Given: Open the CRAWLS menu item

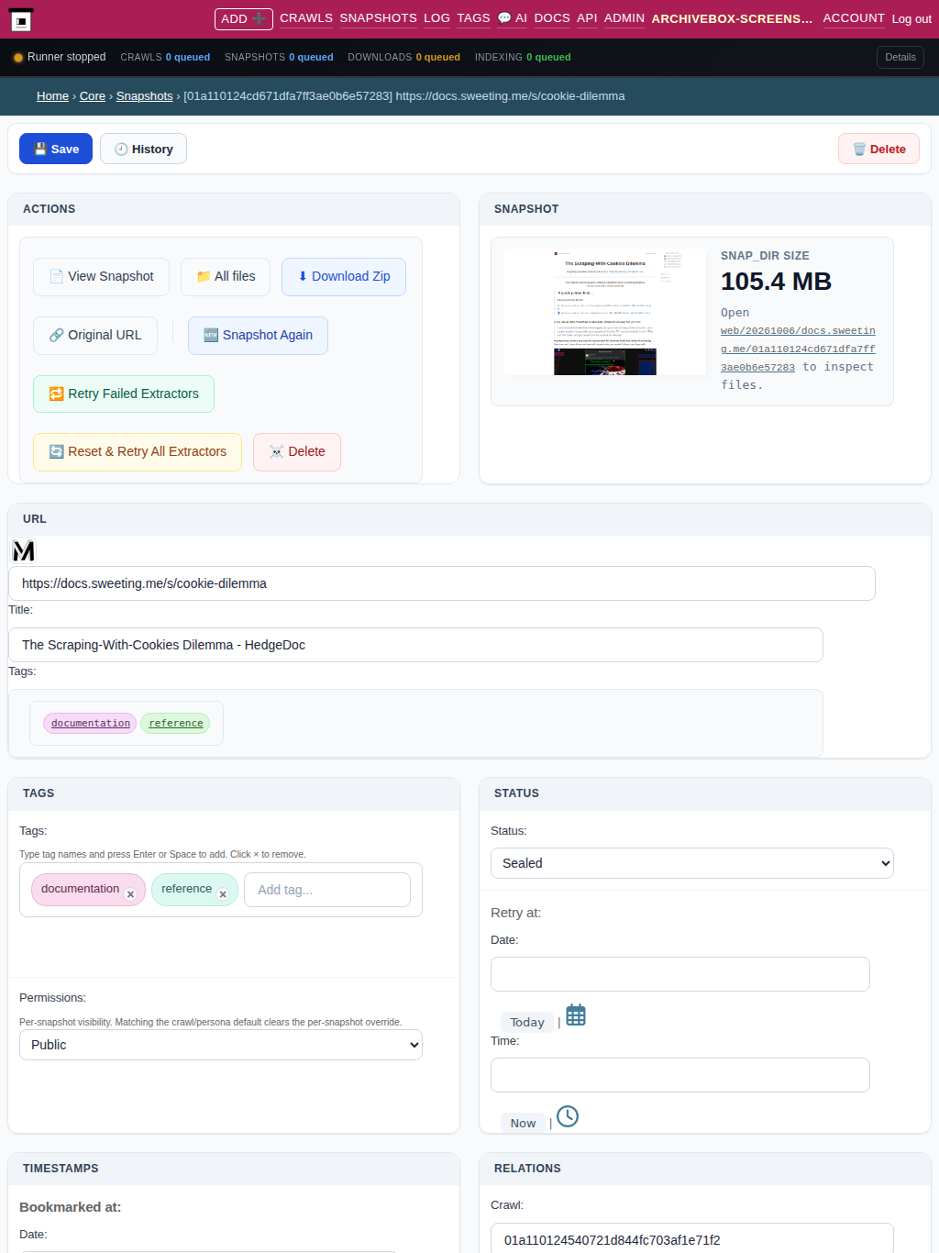Looking at the screenshot, I should coord(306,18).
